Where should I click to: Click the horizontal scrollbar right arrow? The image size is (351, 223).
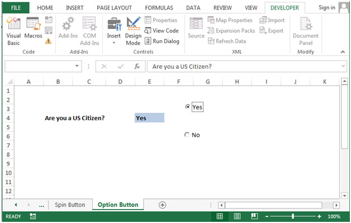(x=336, y=205)
